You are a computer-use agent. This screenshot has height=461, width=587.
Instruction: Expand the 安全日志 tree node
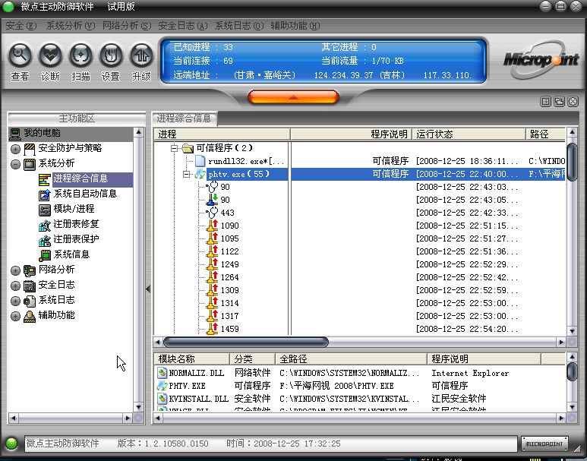(x=15, y=286)
